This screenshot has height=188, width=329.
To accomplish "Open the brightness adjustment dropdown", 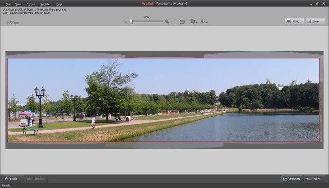I will [x=204, y=22].
